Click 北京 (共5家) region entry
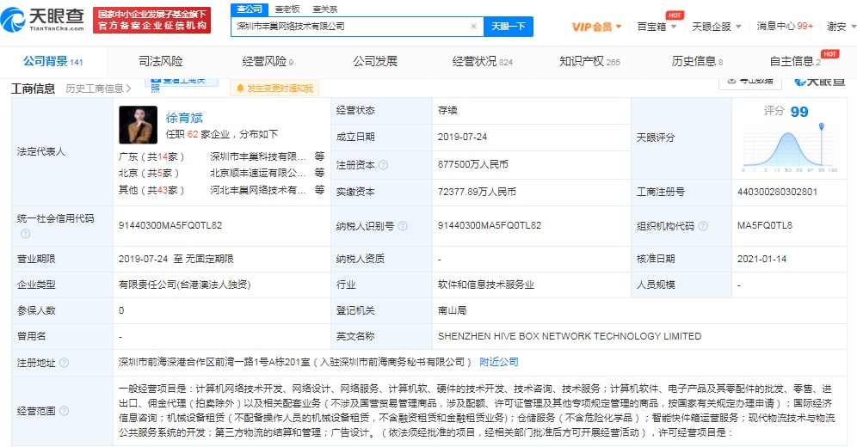Image resolution: width=857 pixels, height=447 pixels. (x=149, y=173)
